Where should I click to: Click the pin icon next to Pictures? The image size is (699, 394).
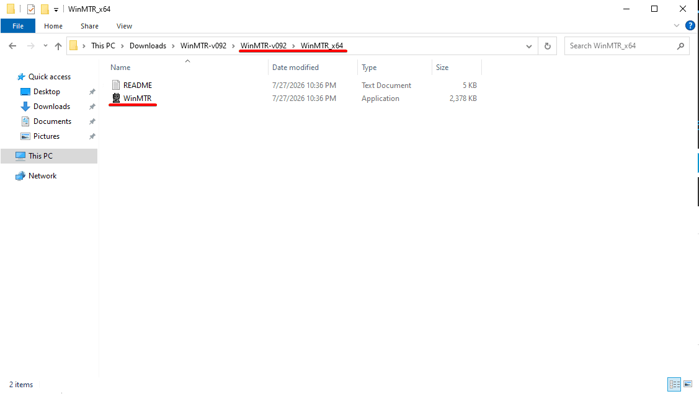coord(92,136)
